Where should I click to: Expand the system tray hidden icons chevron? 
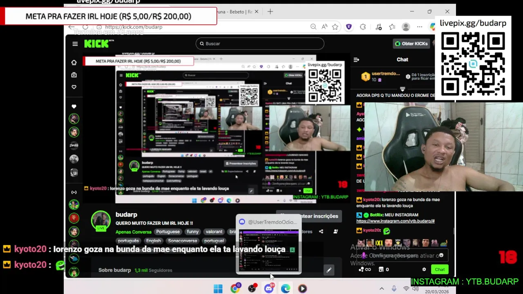382,289
